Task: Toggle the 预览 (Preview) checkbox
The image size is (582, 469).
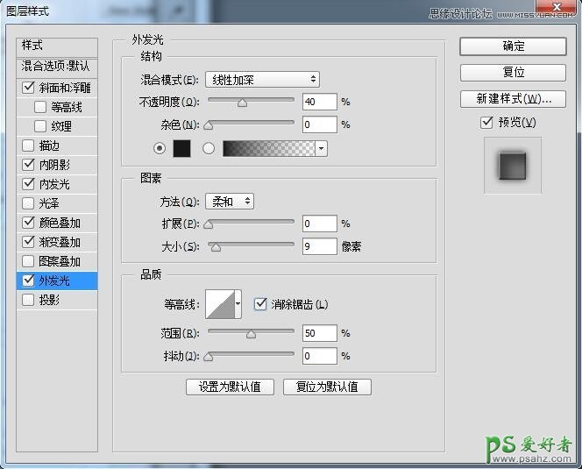Action: click(487, 123)
